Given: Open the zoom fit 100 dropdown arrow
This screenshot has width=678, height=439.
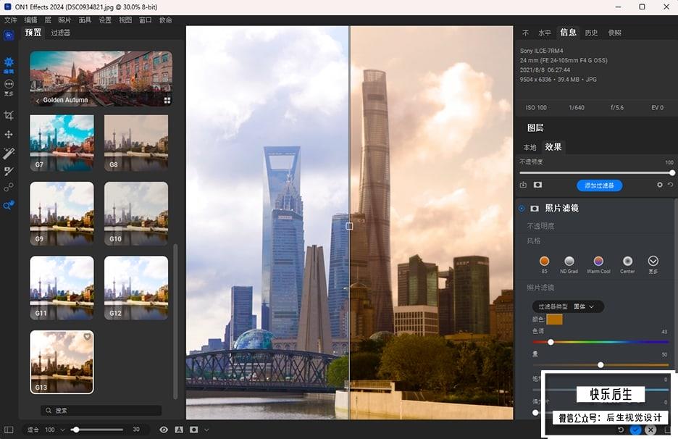Looking at the screenshot, I should pyautogui.click(x=63, y=430).
